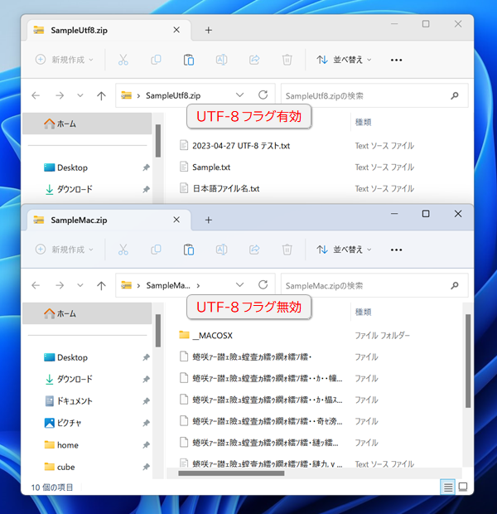497x514 pixels.
Task: Click Share icon in SampleMac.zip window
Action: point(254,250)
